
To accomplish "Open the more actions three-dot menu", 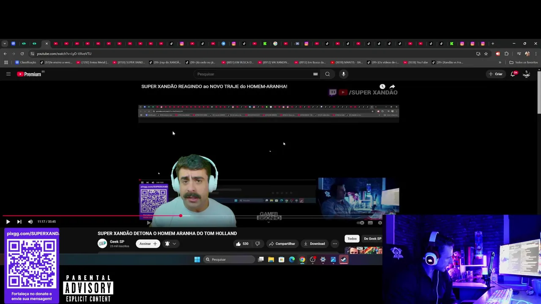I will 335,244.
